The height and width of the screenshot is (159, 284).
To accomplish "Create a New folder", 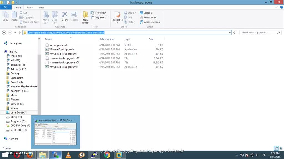I will pyautogui.click(x=85, y=17).
